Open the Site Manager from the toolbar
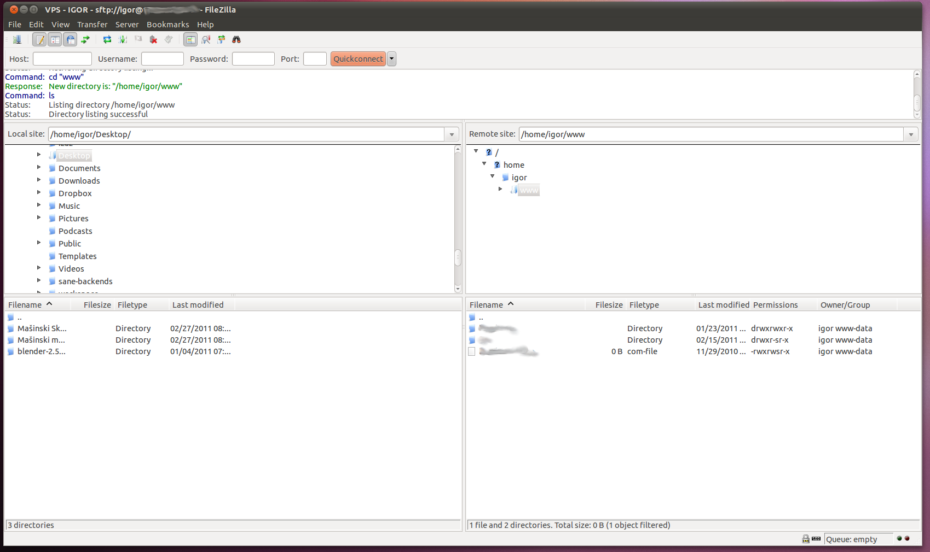Screen dimensions: 930x552 click(x=17, y=39)
